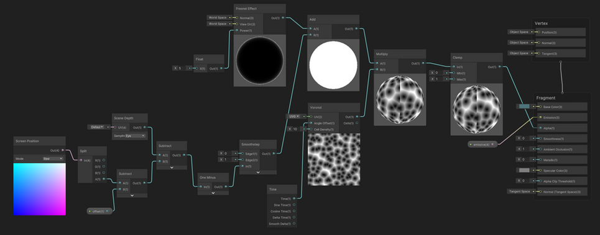Select the Fragment block header
The image size is (600, 235).
[x=545, y=98]
